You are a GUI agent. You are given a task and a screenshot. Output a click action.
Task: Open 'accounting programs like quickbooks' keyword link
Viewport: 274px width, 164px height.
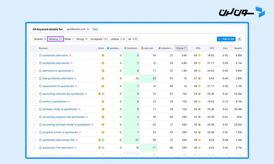click(64, 117)
